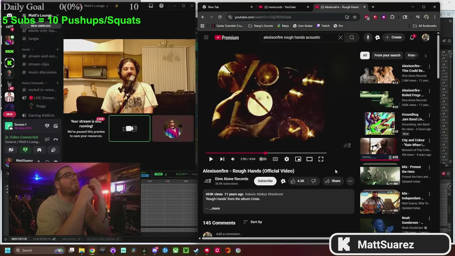Open Chrome extensions puzzle icon

click(x=392, y=17)
